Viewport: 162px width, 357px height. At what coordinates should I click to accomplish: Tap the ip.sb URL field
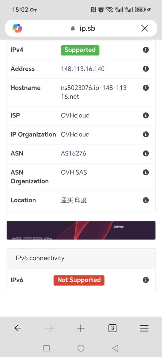pyautogui.click(x=83, y=28)
